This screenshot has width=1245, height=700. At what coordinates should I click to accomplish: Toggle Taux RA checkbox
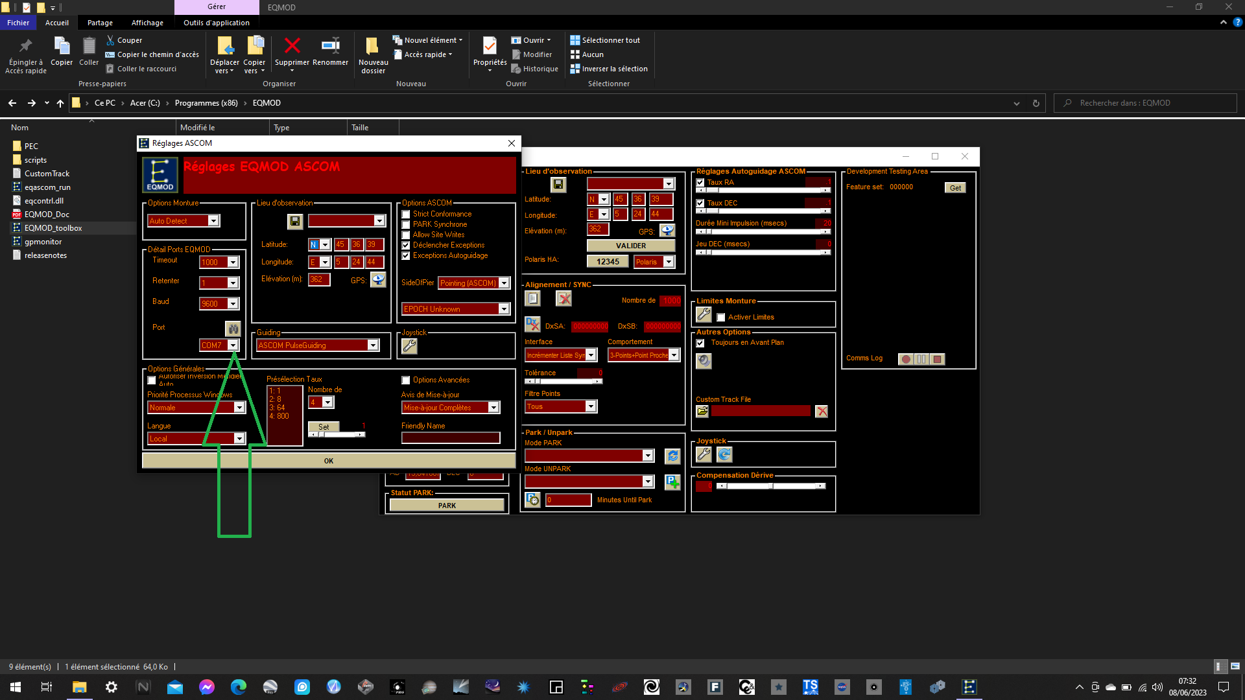(x=700, y=183)
